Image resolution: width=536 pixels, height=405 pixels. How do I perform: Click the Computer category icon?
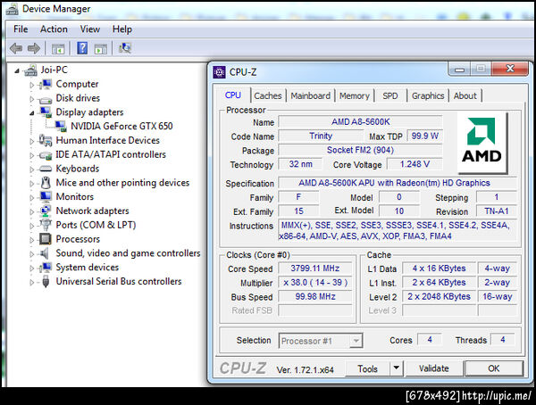point(46,84)
